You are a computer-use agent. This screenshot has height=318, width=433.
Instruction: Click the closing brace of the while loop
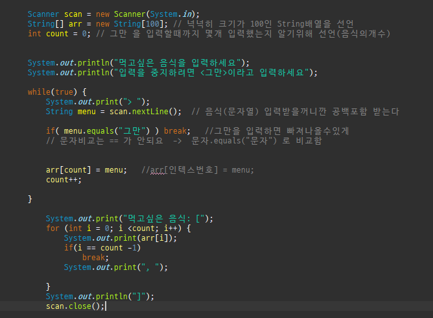pos(30,199)
